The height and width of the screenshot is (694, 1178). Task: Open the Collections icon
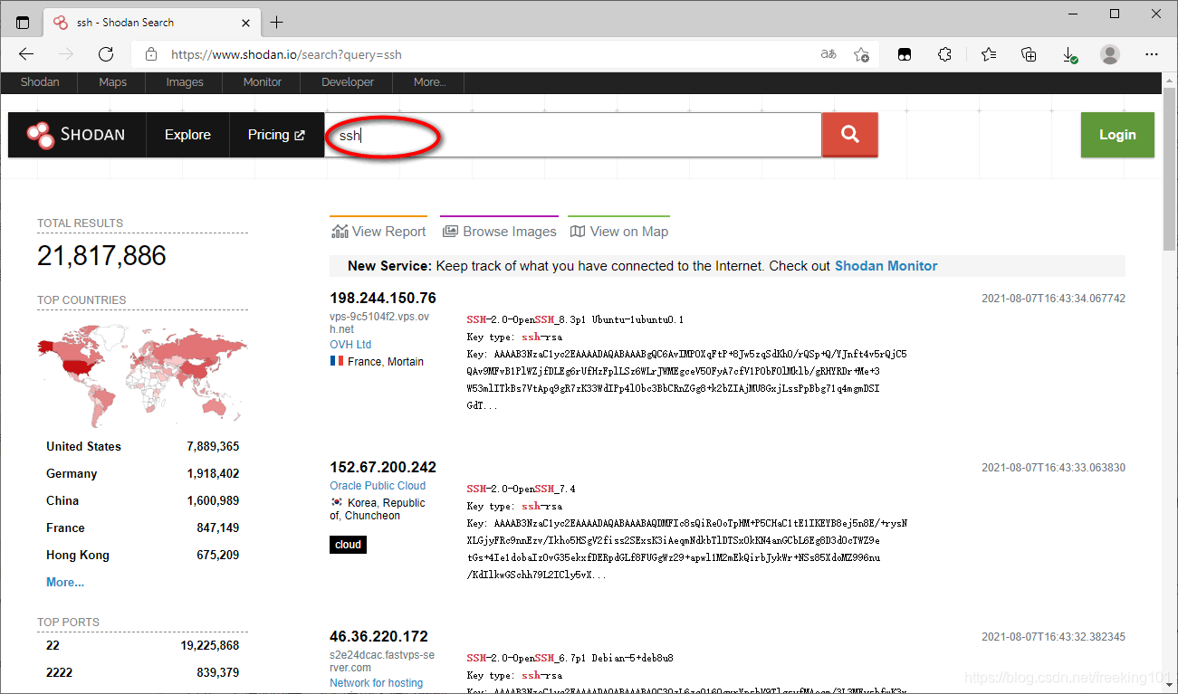coord(1029,54)
